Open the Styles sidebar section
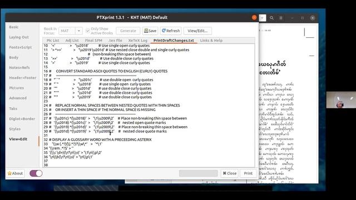Screen dimensions: 356x200 coord(15,129)
